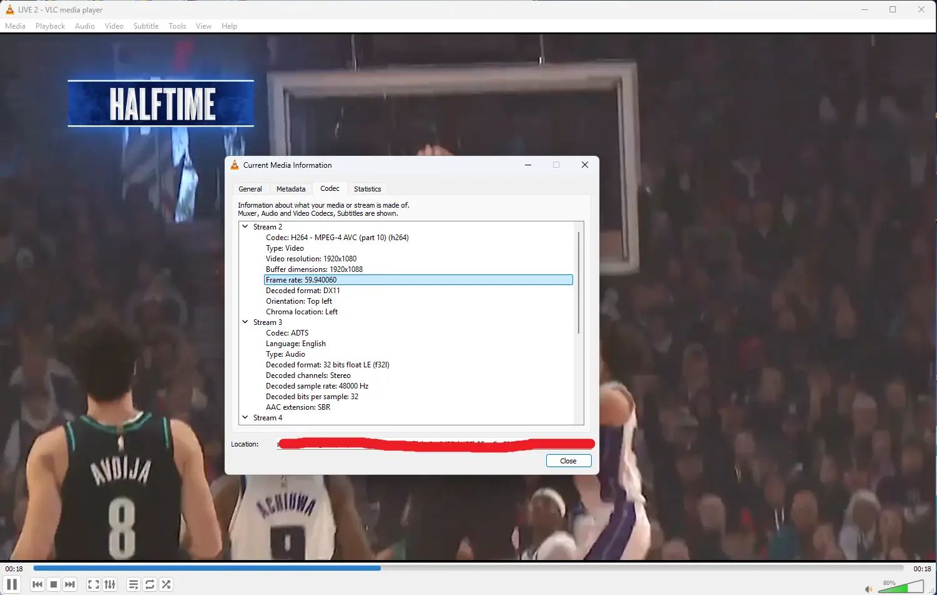Image resolution: width=937 pixels, height=595 pixels.
Task: Open the Help menu
Action: pos(229,26)
